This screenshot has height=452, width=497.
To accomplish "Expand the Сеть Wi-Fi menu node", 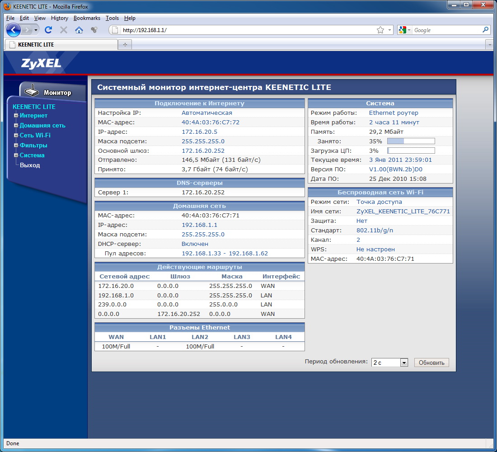I will click(16, 136).
